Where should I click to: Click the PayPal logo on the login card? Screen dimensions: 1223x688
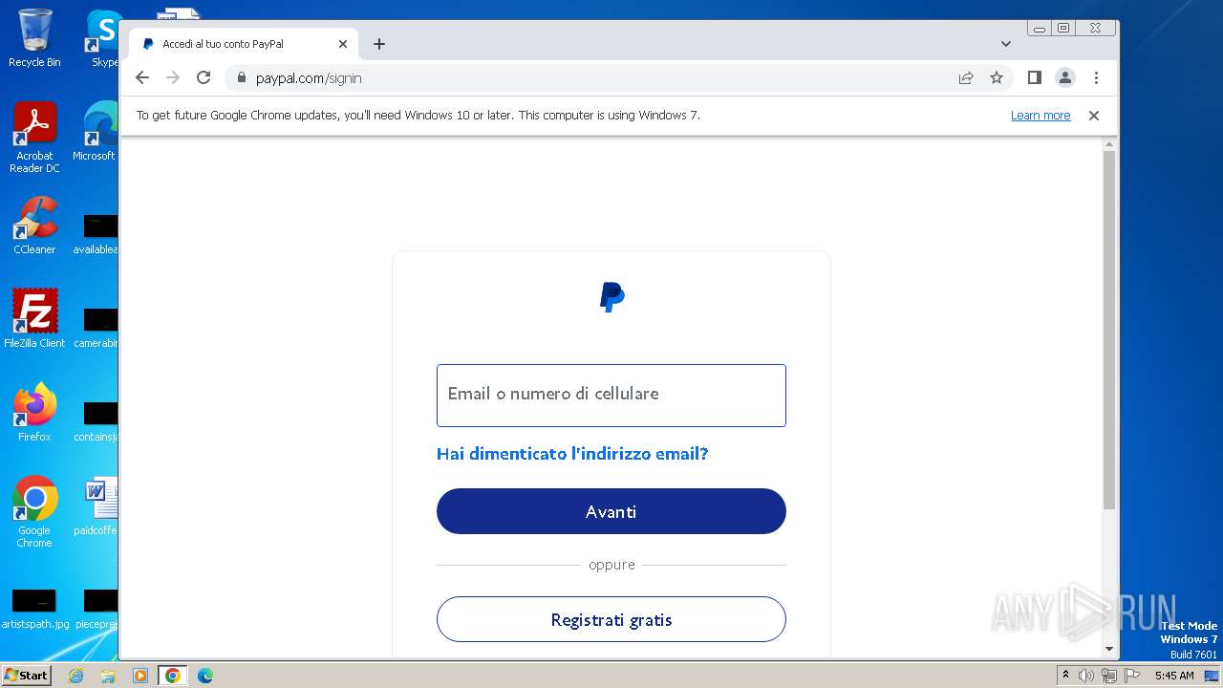tap(611, 297)
